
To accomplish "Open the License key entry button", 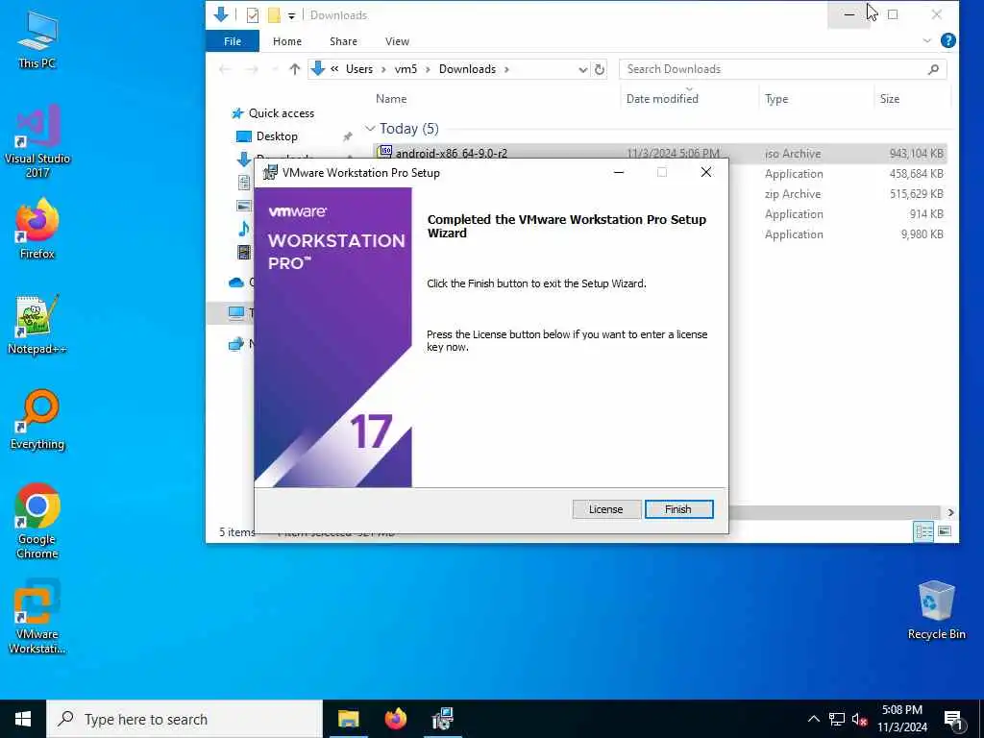I will pyautogui.click(x=605, y=509).
